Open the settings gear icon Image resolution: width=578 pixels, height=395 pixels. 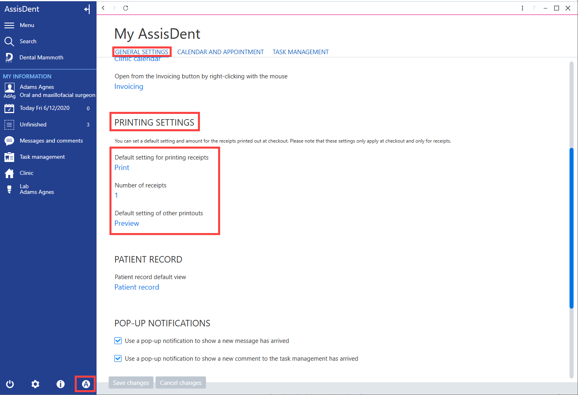36,384
